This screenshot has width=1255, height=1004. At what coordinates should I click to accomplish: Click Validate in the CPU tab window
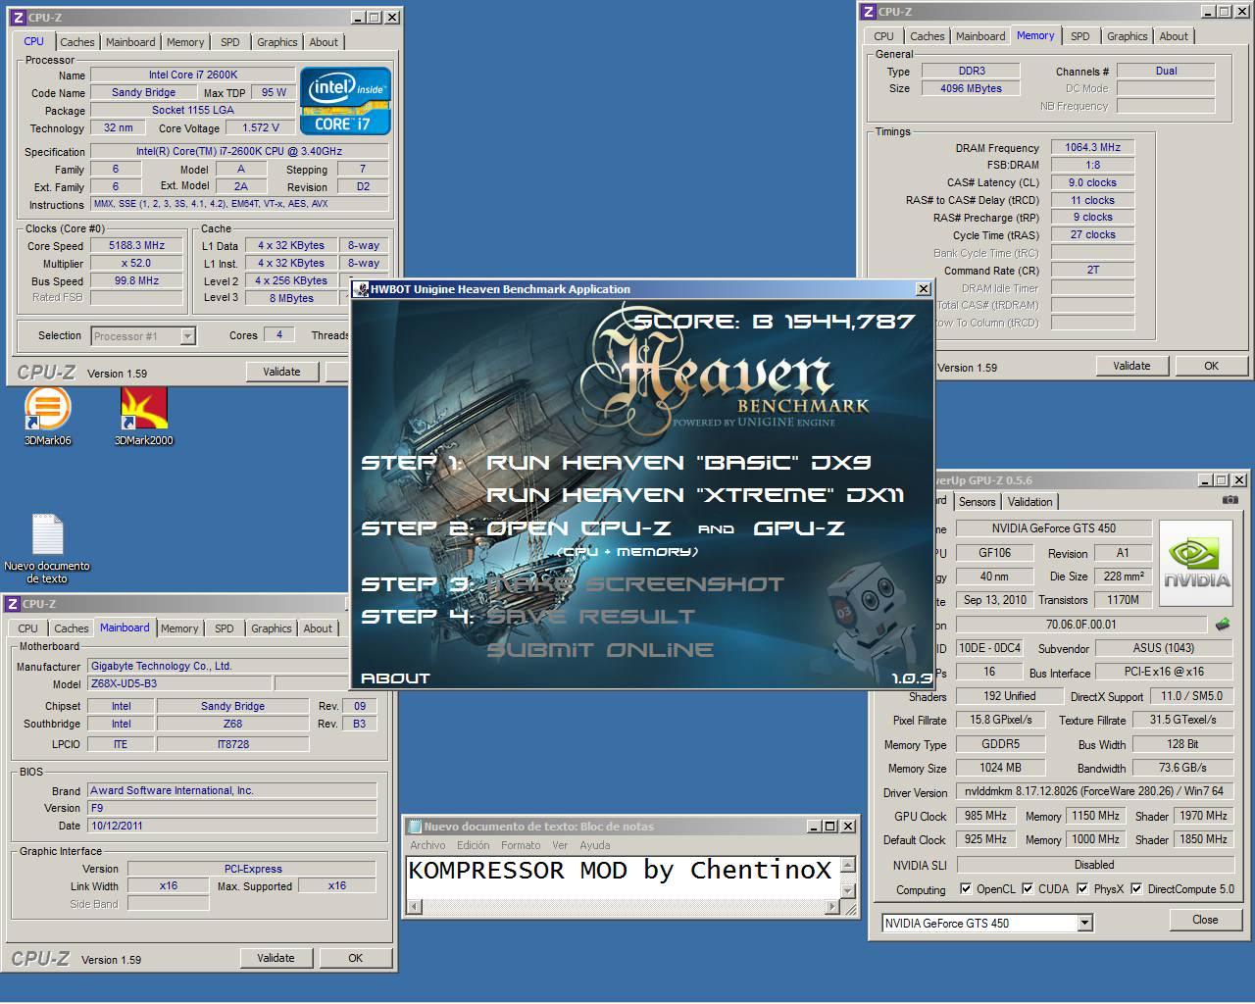click(281, 372)
